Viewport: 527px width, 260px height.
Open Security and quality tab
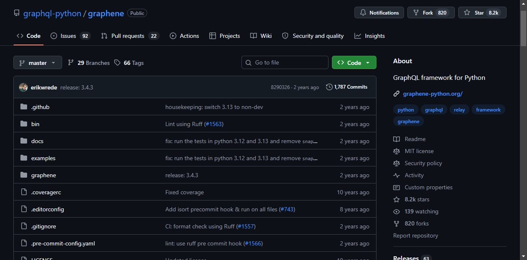tap(313, 36)
